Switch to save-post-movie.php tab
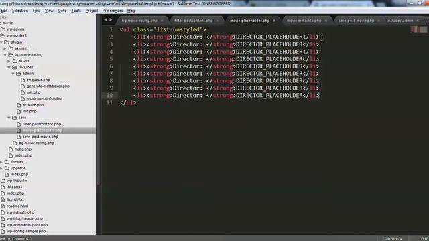429x241 pixels. [x=356, y=21]
